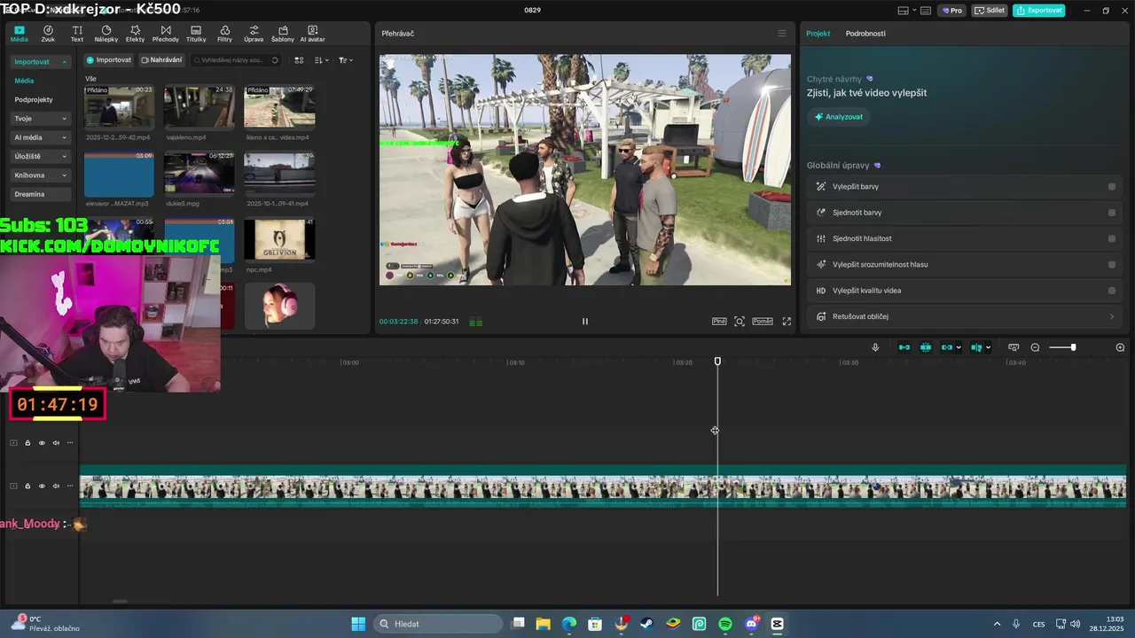Image resolution: width=1135 pixels, height=638 pixels.
Task: Toggle visibility eye on the video clip track
Action: coord(42,486)
